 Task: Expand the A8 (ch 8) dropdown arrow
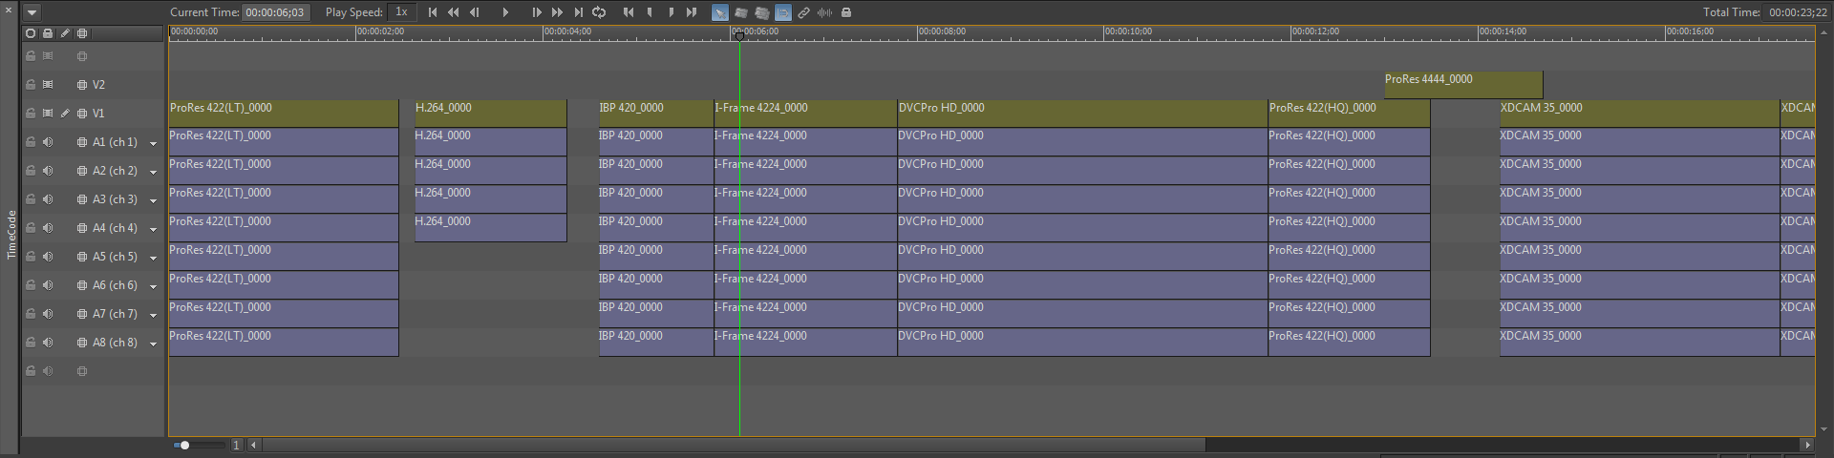(x=153, y=344)
